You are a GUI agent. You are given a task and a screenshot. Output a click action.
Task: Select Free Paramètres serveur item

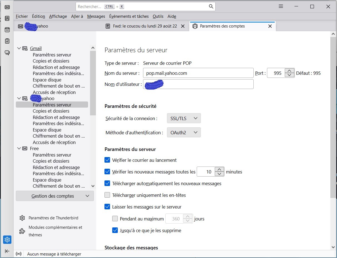52,155
